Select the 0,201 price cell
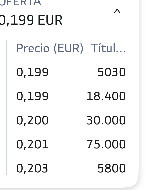This screenshot has height=190, width=157. click(32, 144)
